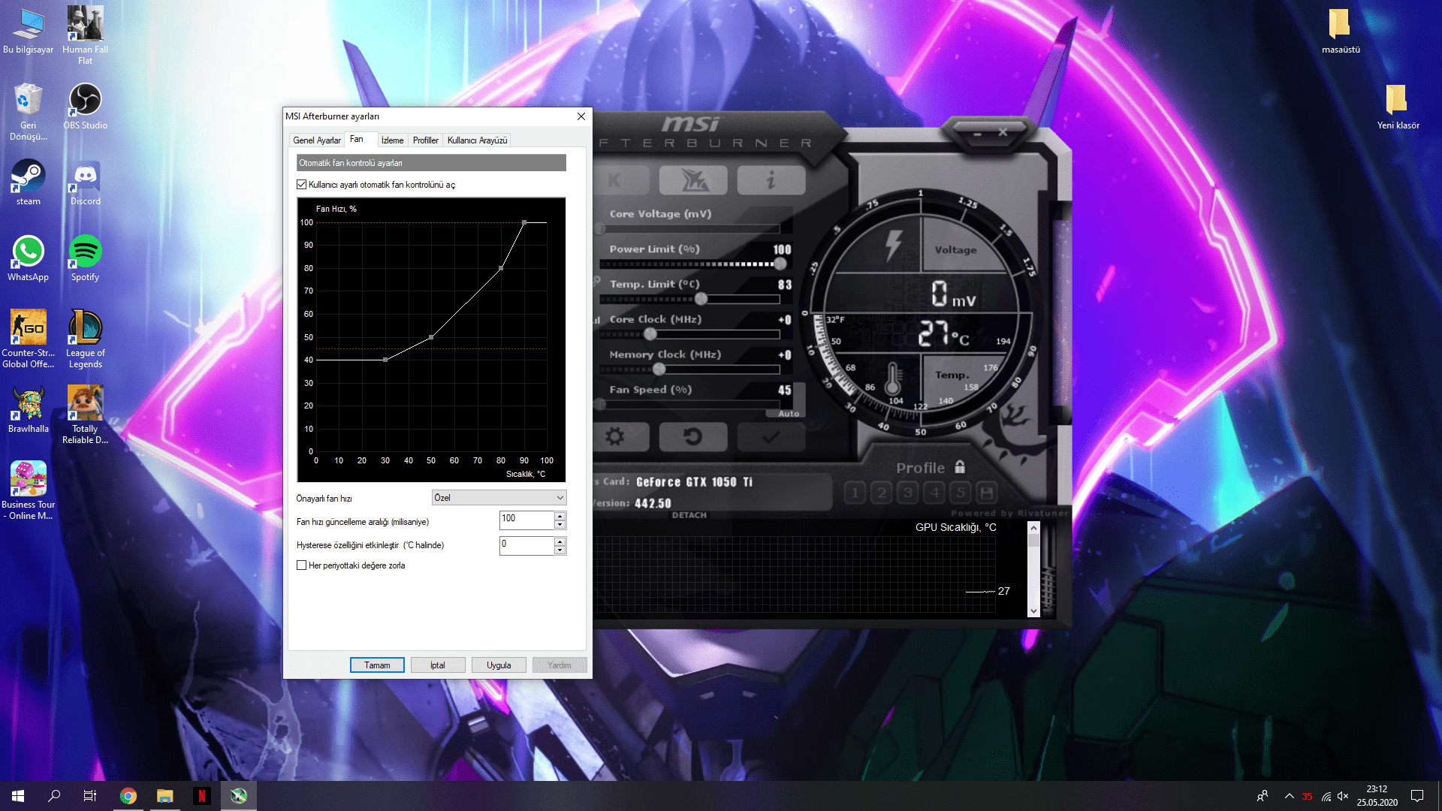Click the Afterburner settings gear icon
1442x811 pixels.
tap(615, 436)
